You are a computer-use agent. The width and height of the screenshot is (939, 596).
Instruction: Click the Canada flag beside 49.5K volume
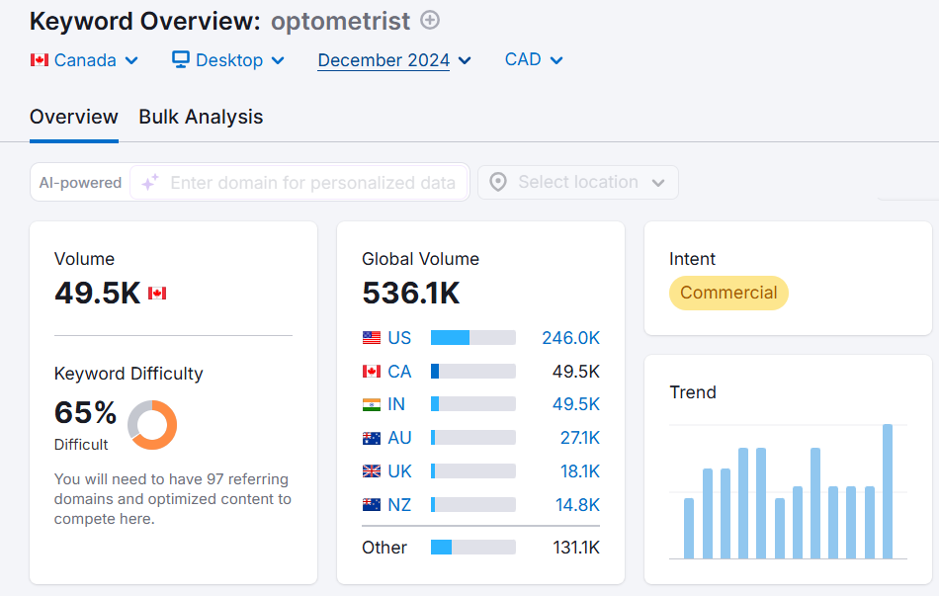point(156,293)
